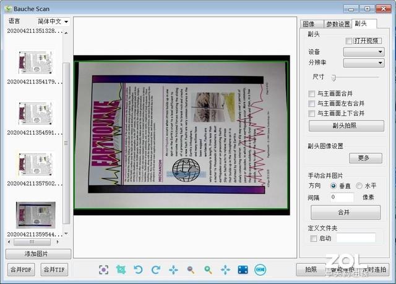The height and width of the screenshot is (284, 396).
Task: Switch to the 图像 tab
Action: click(312, 24)
